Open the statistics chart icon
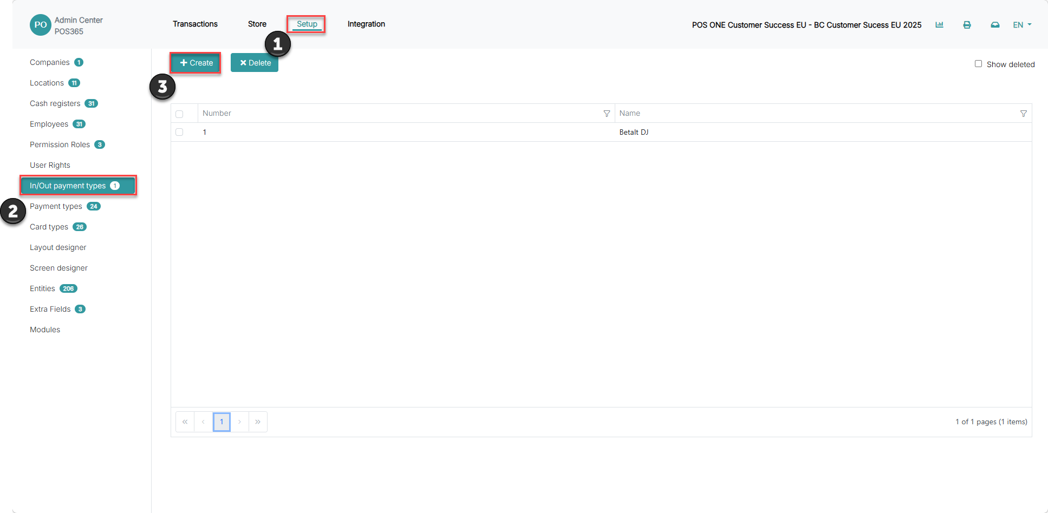This screenshot has width=1048, height=513. coord(939,25)
